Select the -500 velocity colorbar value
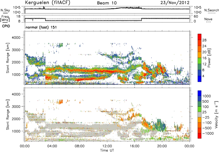This screenshot has width=219, height=152. tap(207, 128)
